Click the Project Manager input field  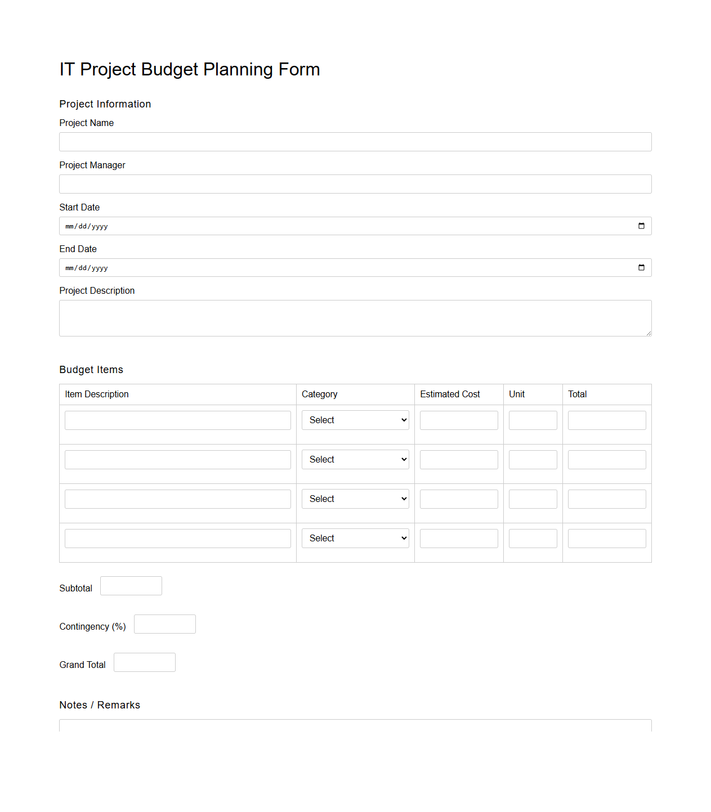(355, 183)
